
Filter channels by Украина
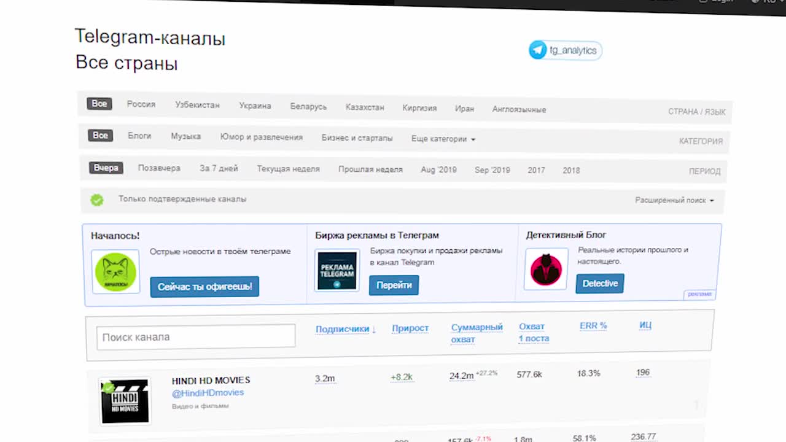click(x=255, y=106)
